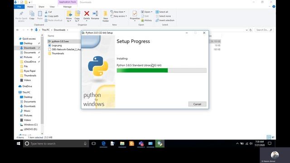290x163 pixels.
Task: Open the Copy to dropdown
Action: coord(77,16)
